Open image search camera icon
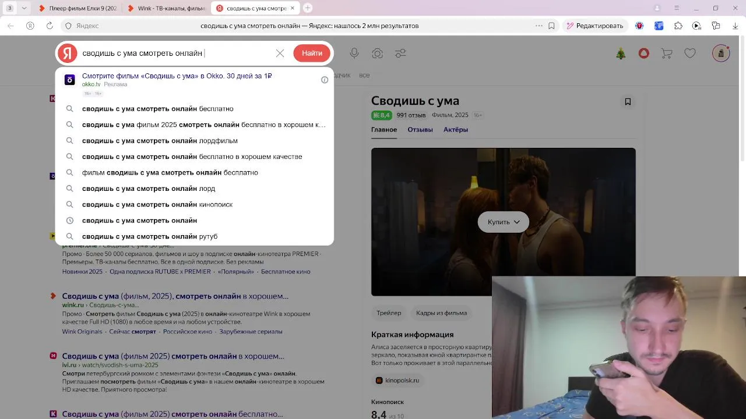The width and height of the screenshot is (746, 419). (x=378, y=53)
